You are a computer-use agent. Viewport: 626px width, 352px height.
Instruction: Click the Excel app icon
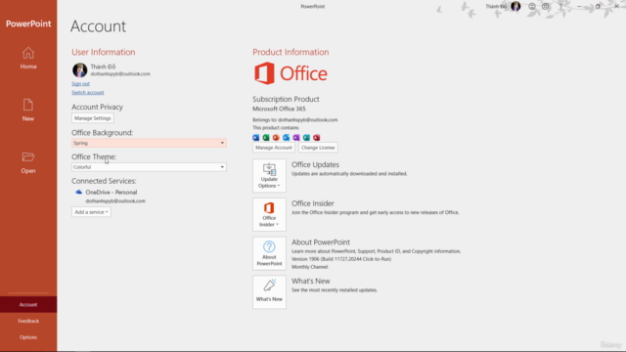click(266, 138)
